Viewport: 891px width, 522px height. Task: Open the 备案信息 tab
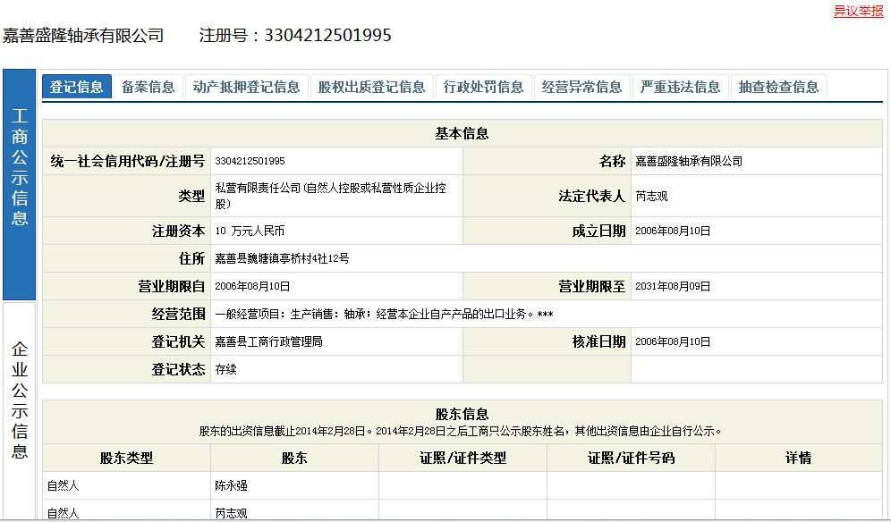point(148,87)
